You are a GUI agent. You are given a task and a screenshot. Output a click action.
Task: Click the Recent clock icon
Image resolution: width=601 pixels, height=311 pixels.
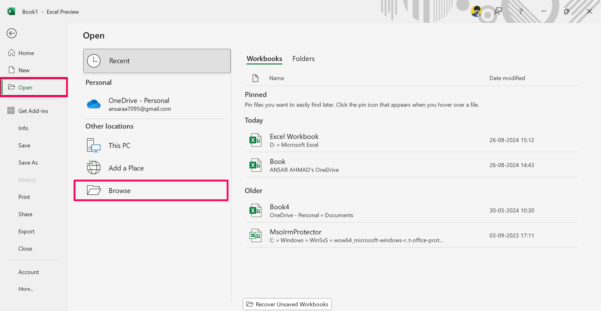coord(94,61)
